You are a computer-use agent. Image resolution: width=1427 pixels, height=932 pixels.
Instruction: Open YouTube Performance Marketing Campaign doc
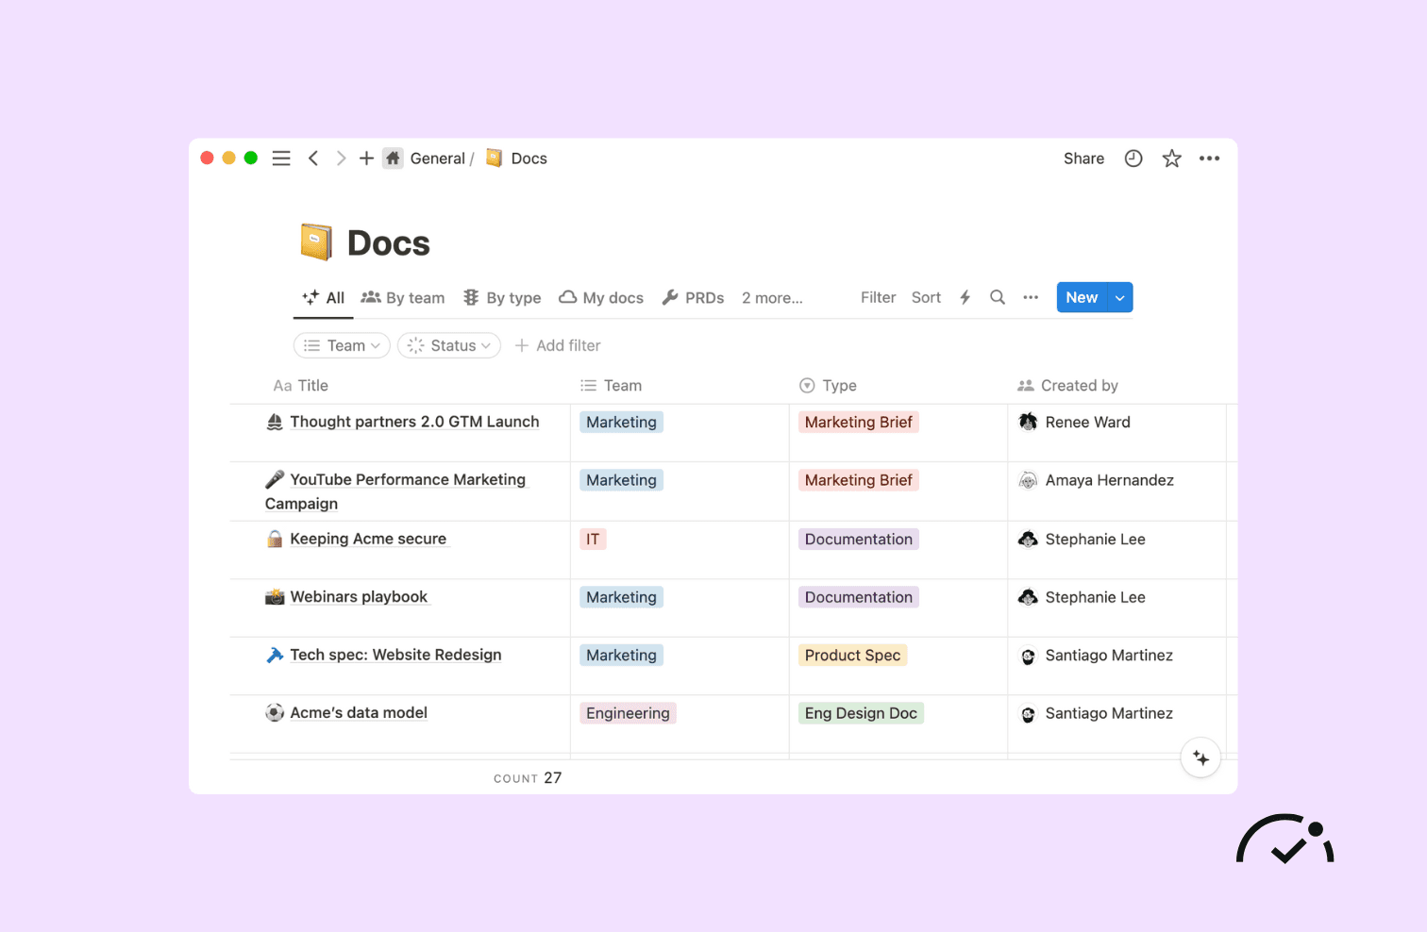point(395,491)
